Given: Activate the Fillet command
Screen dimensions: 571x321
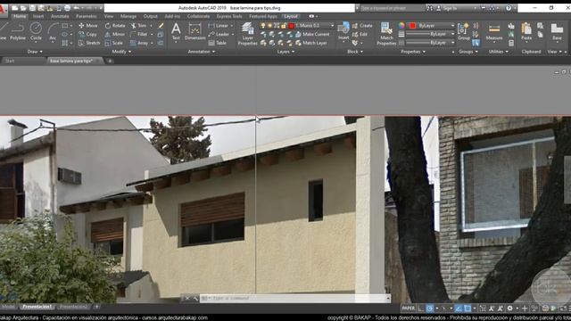Looking at the screenshot, I should pyautogui.click(x=139, y=34).
